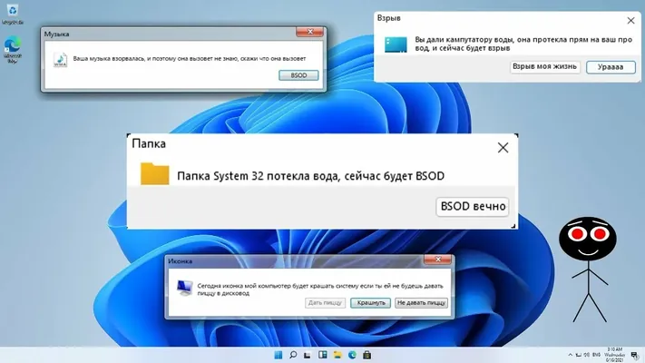Click the stick figure with red eyes
The width and height of the screenshot is (645, 363).
(x=588, y=270)
